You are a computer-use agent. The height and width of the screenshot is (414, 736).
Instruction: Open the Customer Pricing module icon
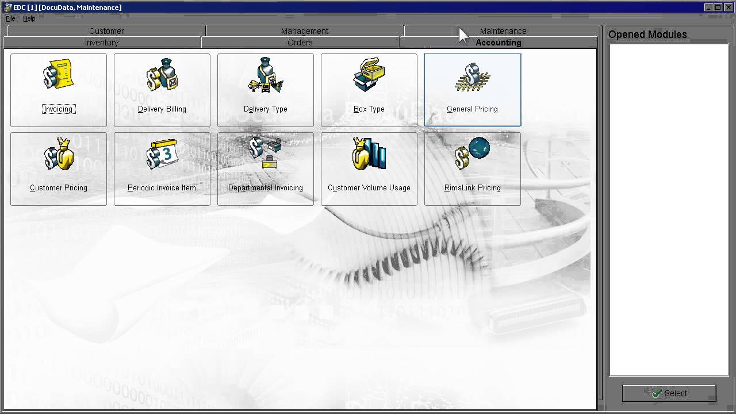pyautogui.click(x=59, y=169)
